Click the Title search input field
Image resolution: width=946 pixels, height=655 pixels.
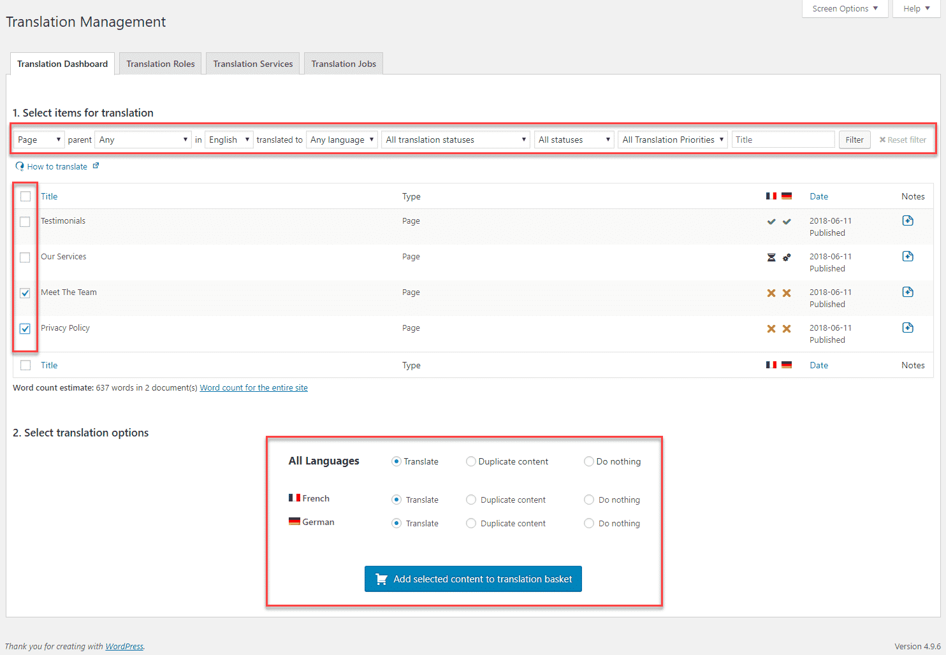[x=783, y=140]
